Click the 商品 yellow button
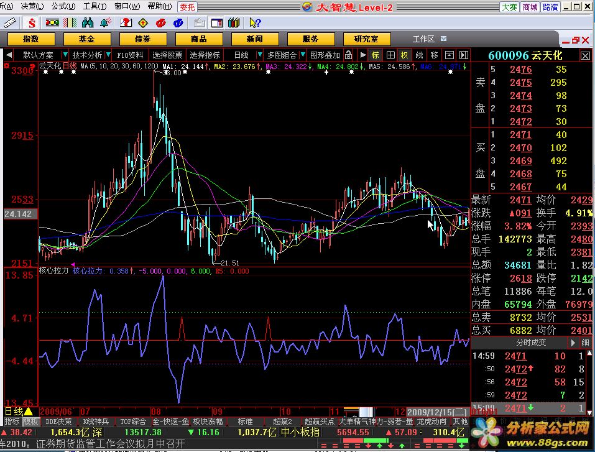 pos(199,39)
